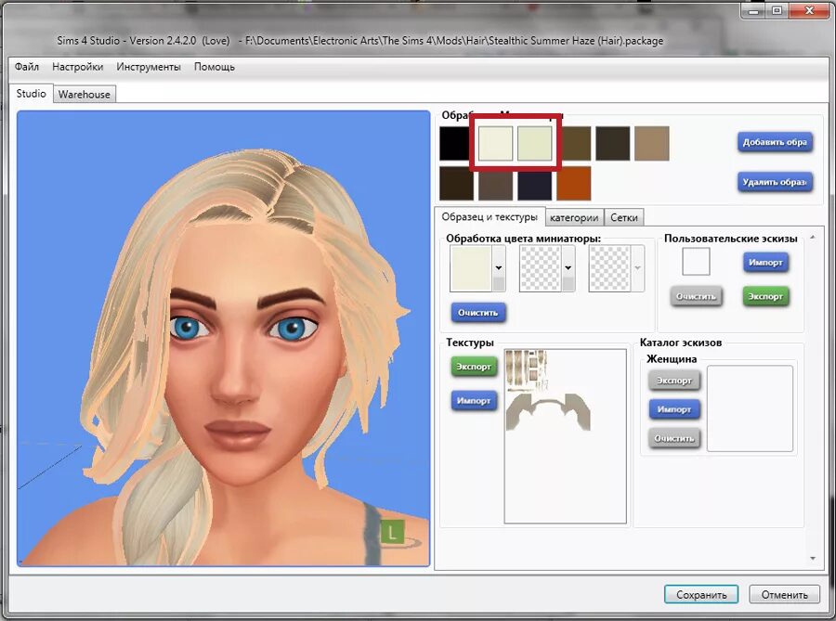
Task: Select the Образец и текстуры tab
Action: (x=490, y=217)
